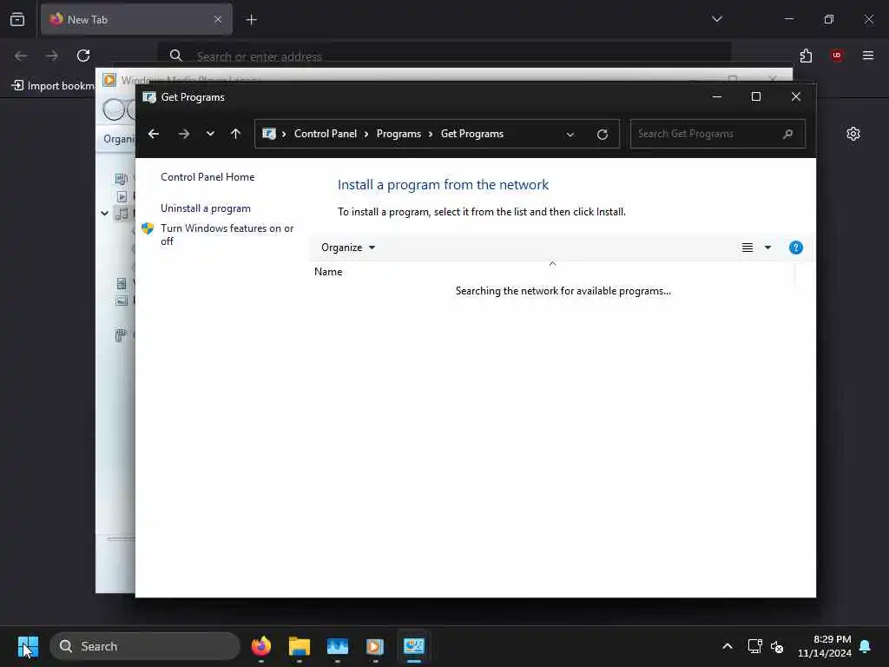Collapse Music tree node in Media Player
This screenshot has width=889, height=667.
tap(105, 214)
